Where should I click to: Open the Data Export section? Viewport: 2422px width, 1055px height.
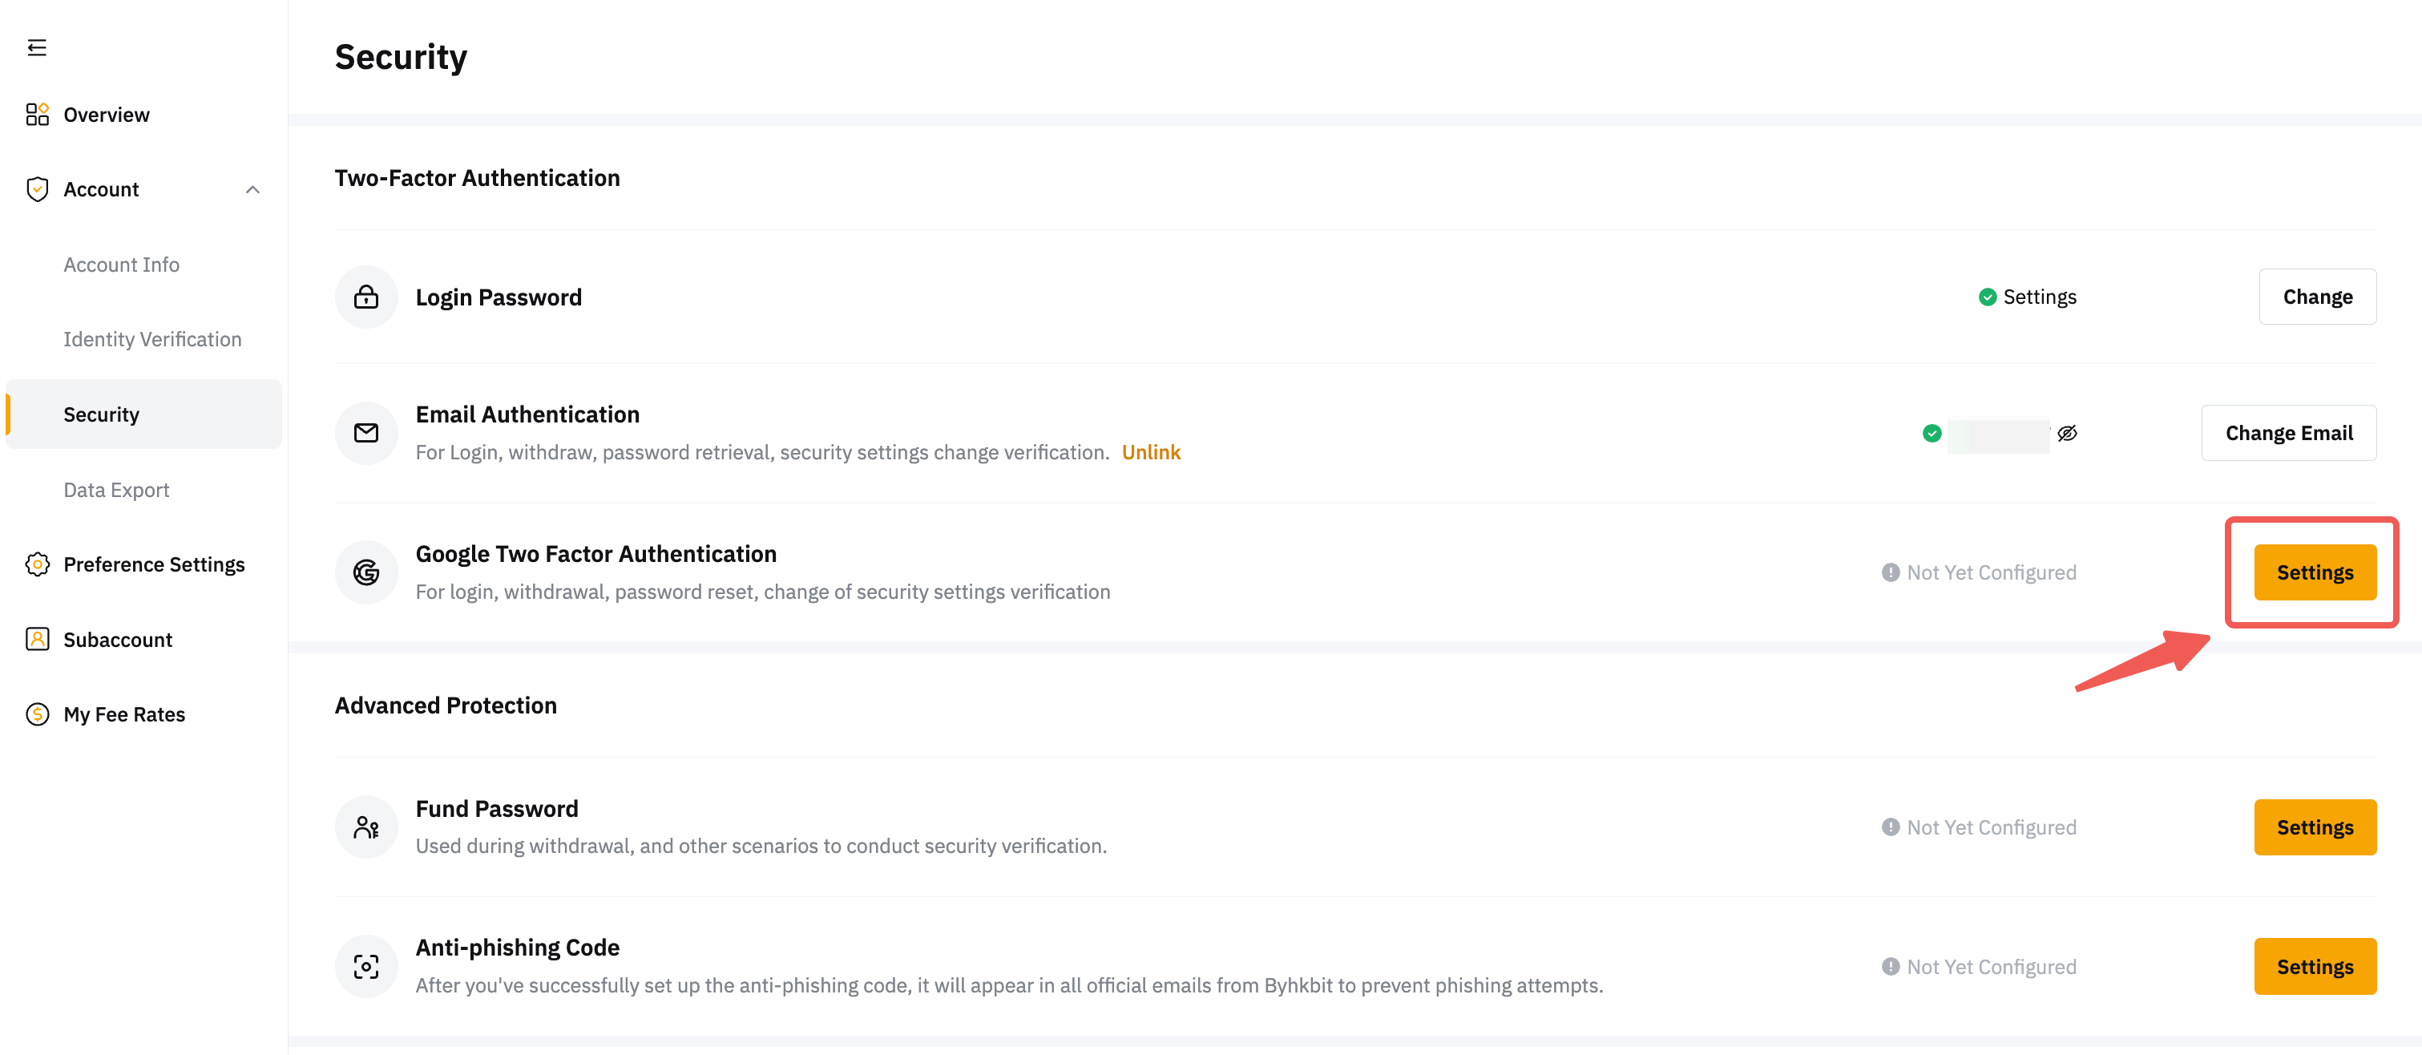click(116, 490)
